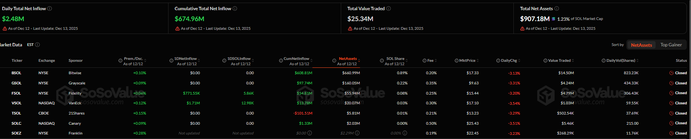
Task: Sort by the Prem./Dsc. column arrows
Action: tap(145, 61)
